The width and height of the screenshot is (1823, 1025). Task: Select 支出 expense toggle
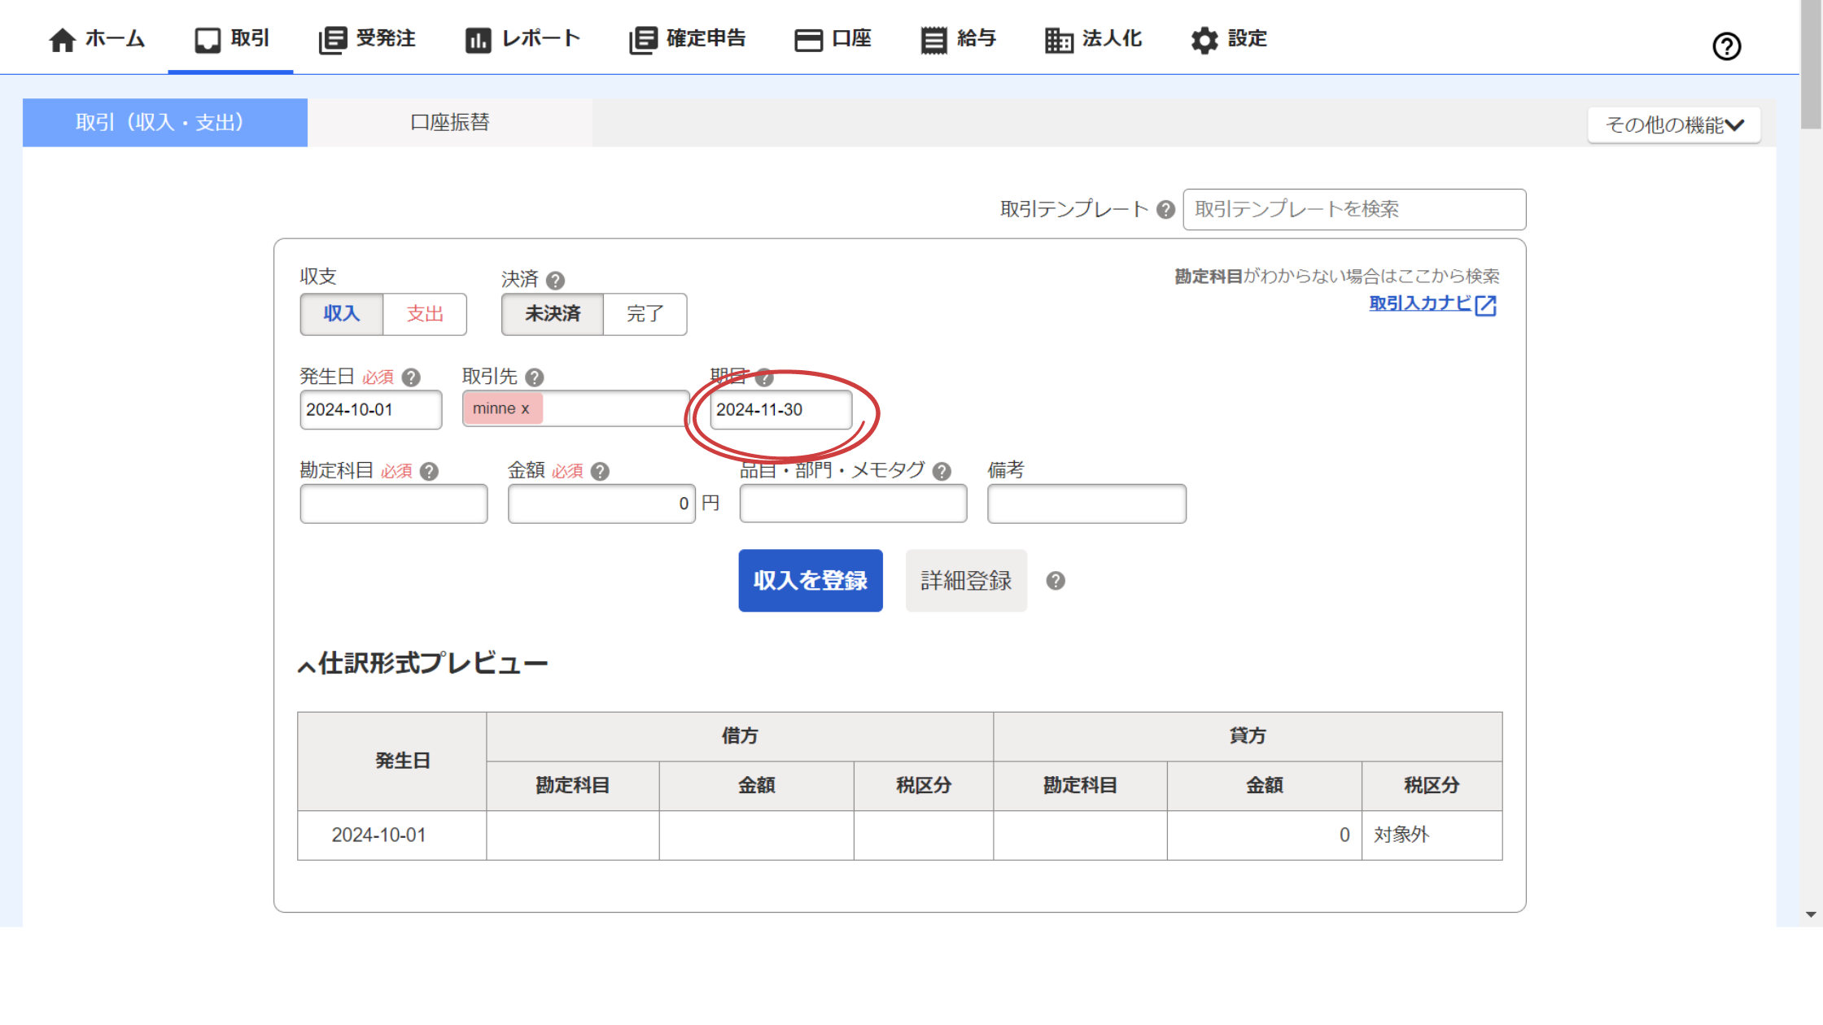click(x=425, y=314)
